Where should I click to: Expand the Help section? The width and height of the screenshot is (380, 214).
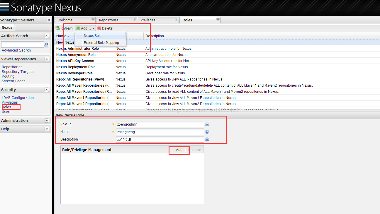tap(47, 129)
